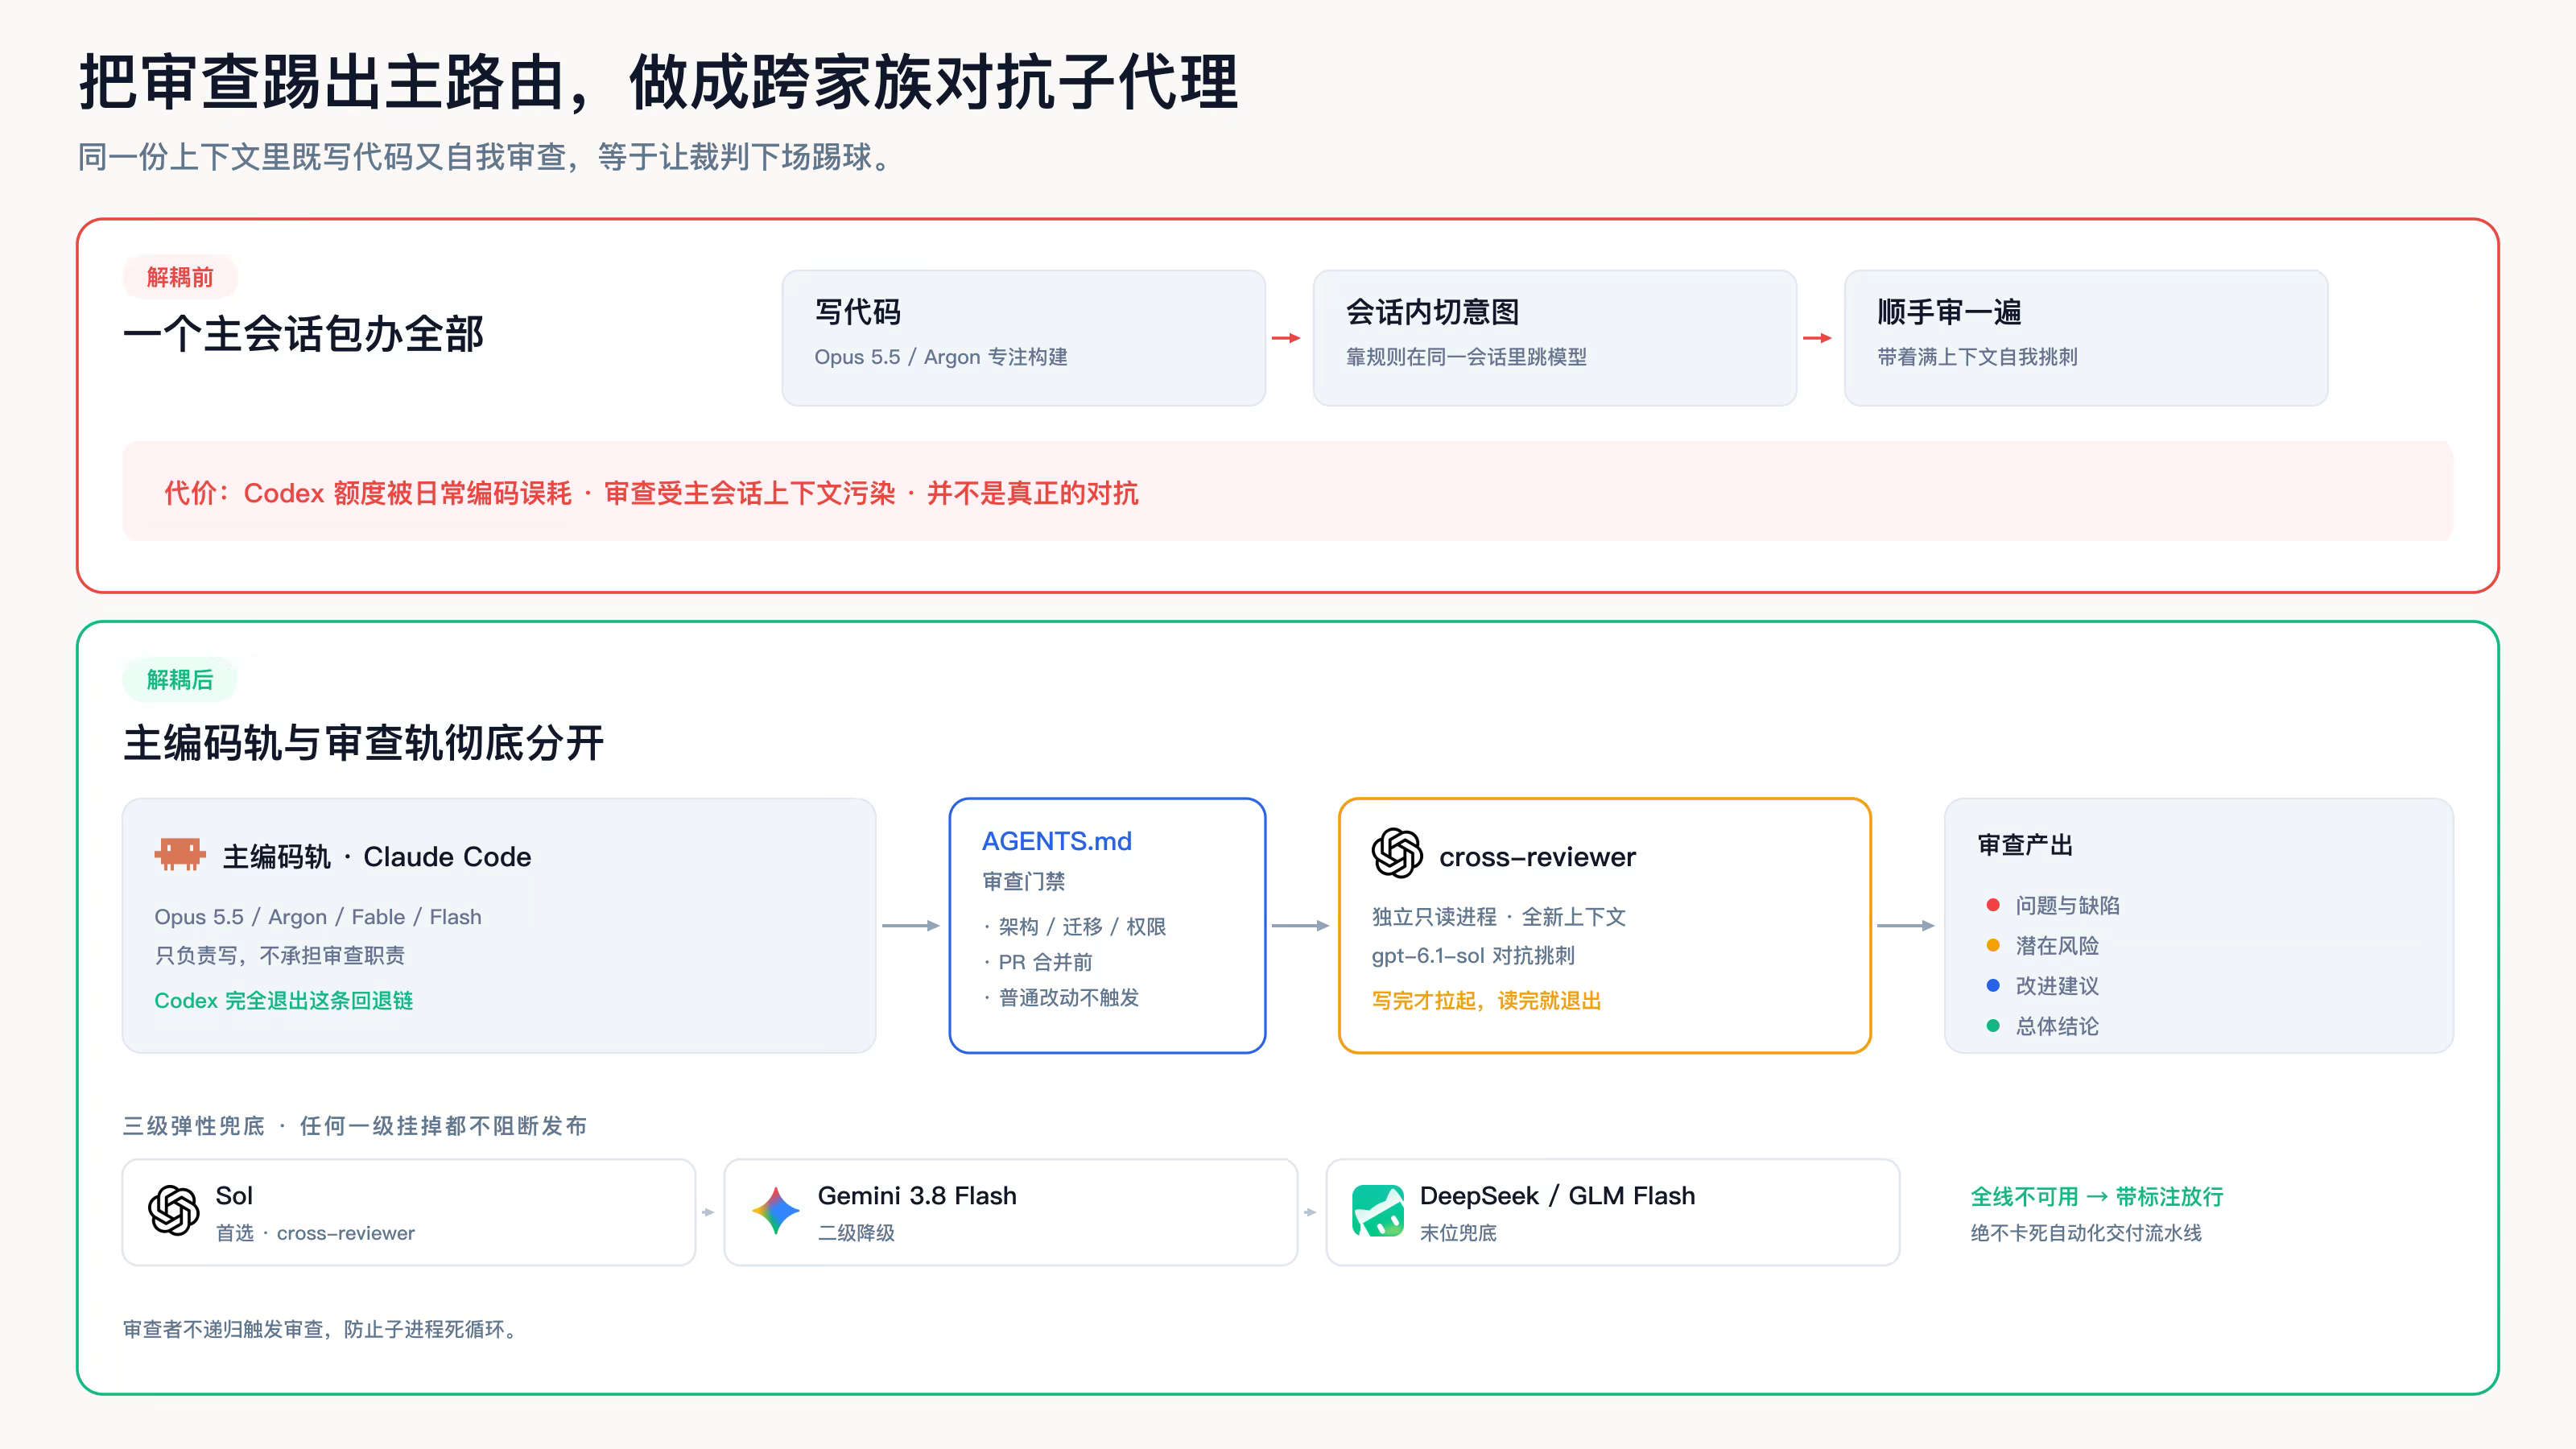Click the red 代价 cost banner text
This screenshot has height=1449, width=2576.
coord(651,493)
